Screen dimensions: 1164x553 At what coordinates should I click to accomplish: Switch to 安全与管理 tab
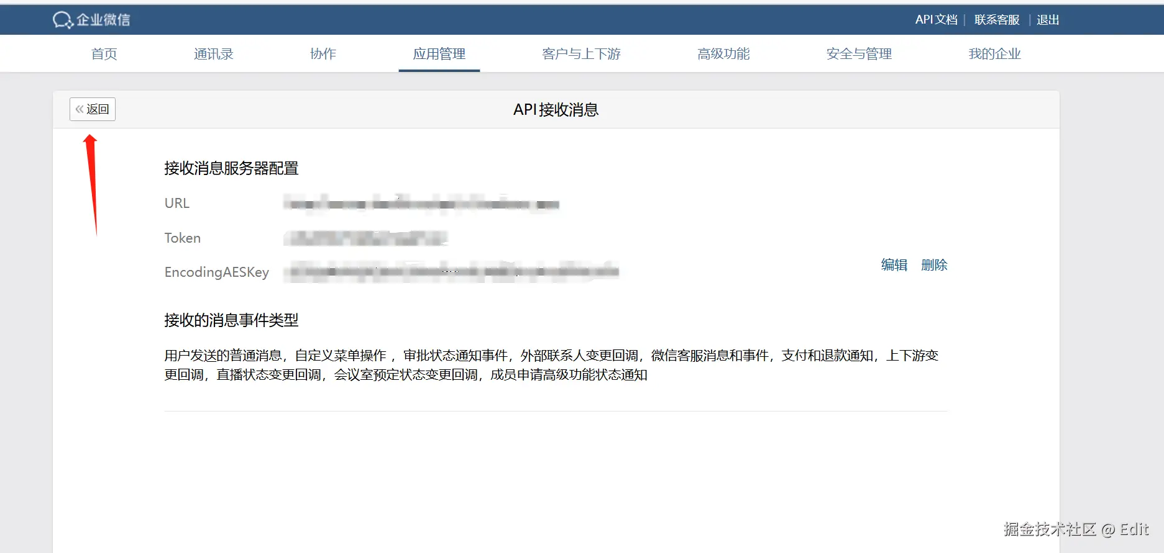click(x=859, y=54)
